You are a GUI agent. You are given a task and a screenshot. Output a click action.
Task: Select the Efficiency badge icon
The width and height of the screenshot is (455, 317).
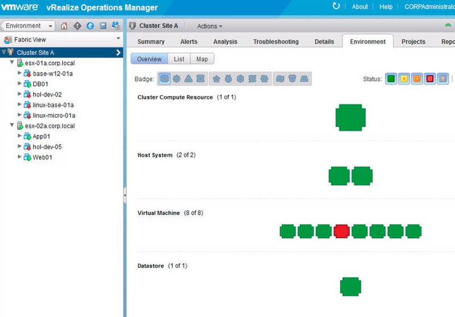click(x=280, y=78)
